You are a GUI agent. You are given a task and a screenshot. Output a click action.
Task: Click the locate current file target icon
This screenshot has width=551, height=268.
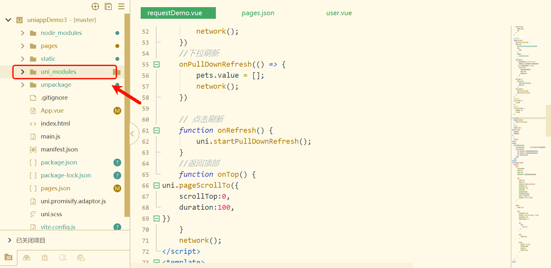(95, 6)
